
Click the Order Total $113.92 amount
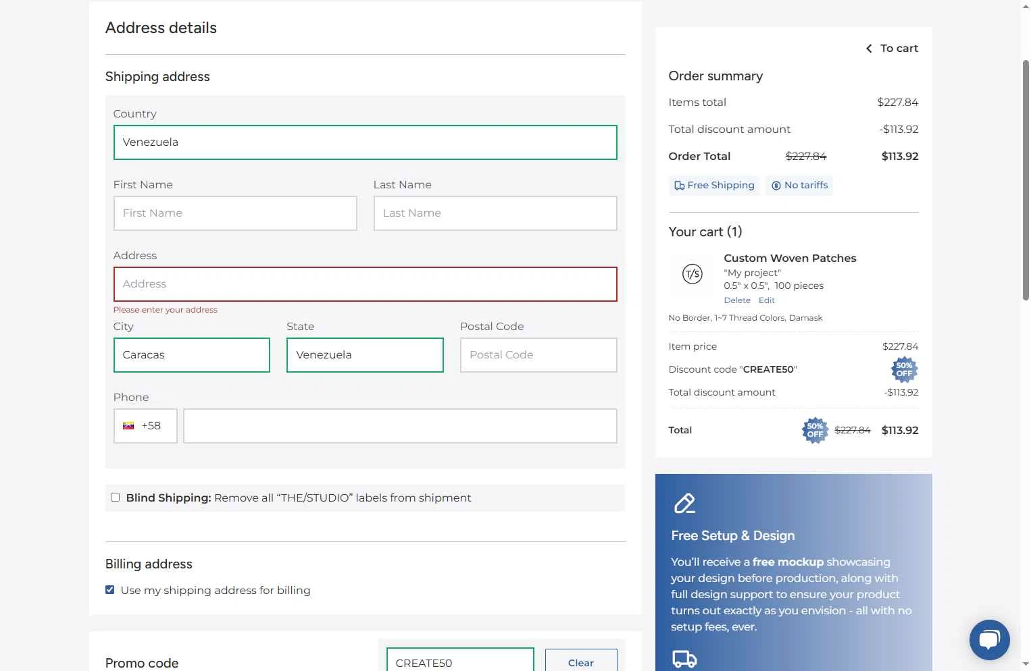pos(900,157)
